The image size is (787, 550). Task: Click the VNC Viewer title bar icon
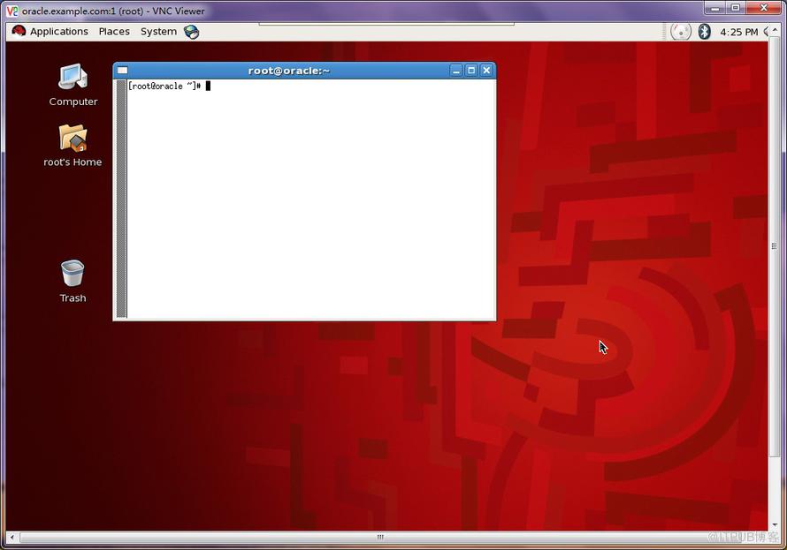(x=11, y=11)
